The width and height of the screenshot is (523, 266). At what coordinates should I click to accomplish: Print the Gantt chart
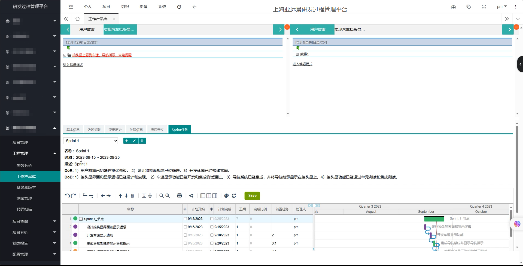point(179,196)
